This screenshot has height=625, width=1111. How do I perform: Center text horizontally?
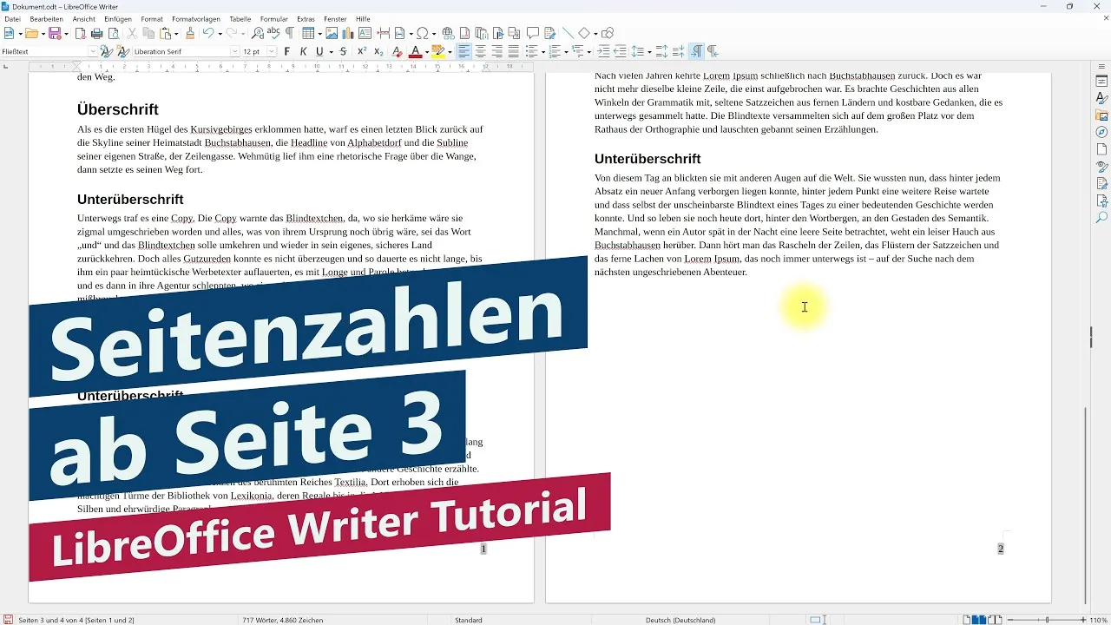[x=480, y=51]
